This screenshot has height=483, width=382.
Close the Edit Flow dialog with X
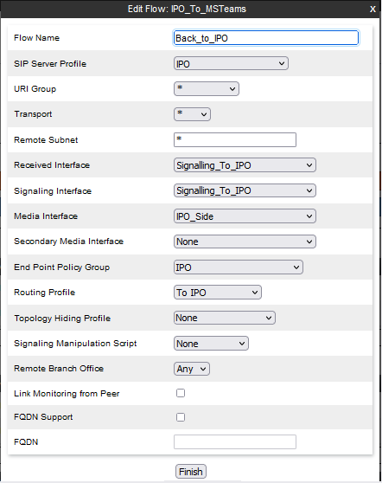(372, 9)
